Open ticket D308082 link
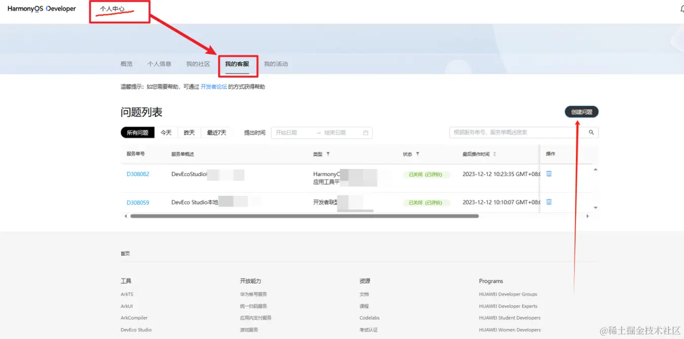The height and width of the screenshot is (339, 684). point(138,174)
